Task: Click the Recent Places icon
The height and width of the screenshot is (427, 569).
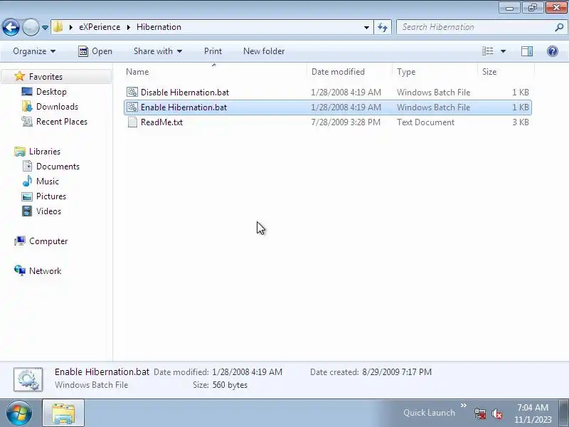Action: pyautogui.click(x=27, y=121)
